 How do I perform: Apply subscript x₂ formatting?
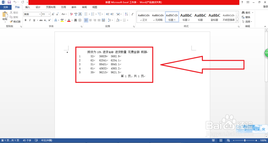pos(45,20)
